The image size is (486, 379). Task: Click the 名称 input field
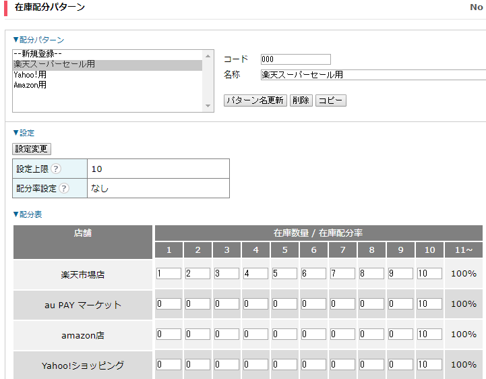(x=373, y=75)
